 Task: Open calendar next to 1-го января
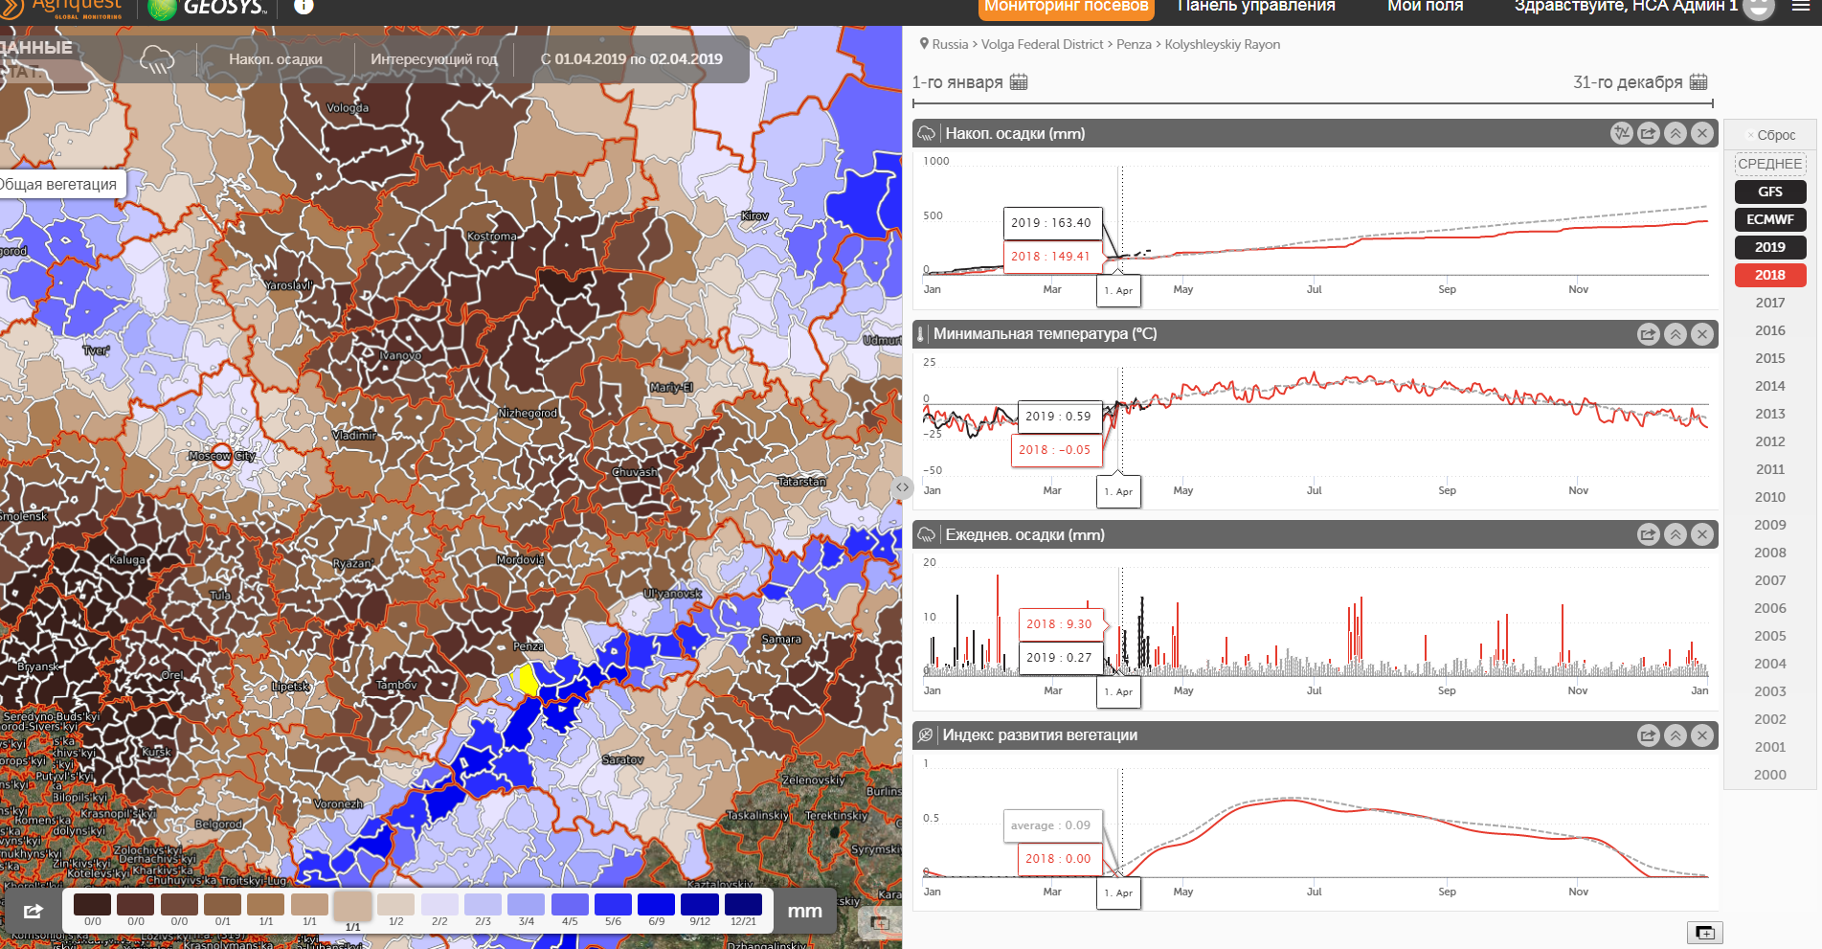(x=1019, y=82)
